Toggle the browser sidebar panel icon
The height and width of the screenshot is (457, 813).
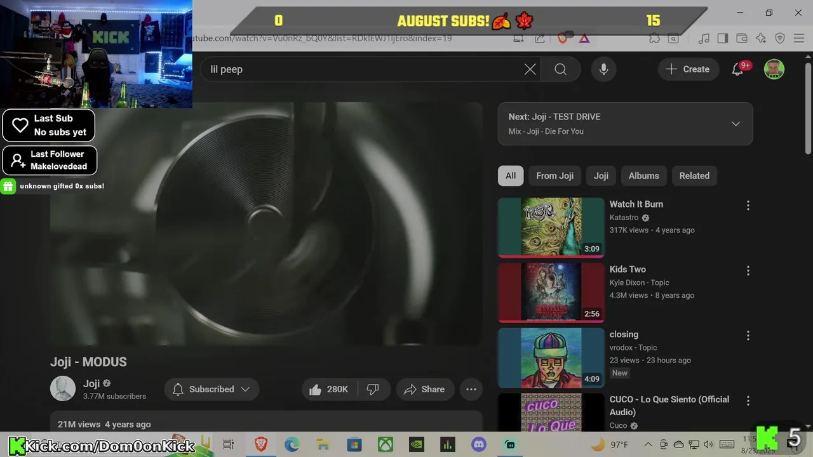[x=722, y=38]
